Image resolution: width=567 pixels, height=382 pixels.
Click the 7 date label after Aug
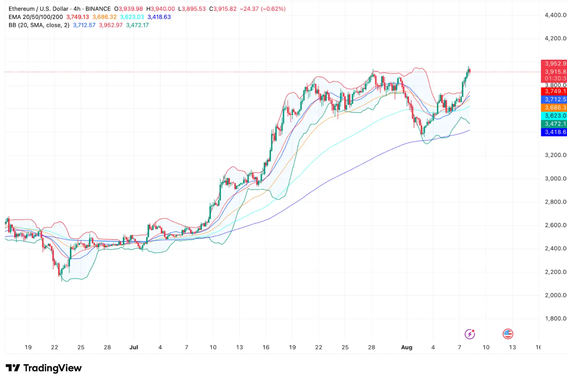(459, 347)
